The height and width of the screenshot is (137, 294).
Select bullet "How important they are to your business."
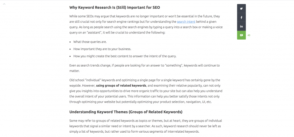102,49
